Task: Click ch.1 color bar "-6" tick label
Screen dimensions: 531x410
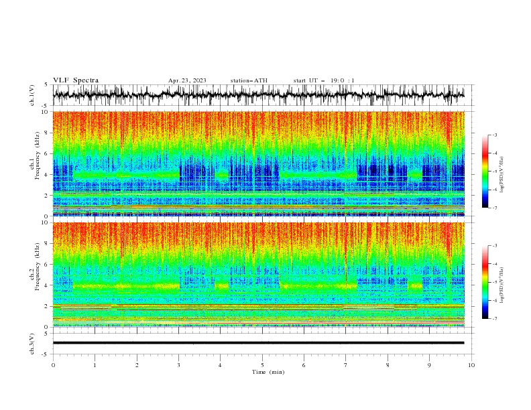Action: [x=495, y=190]
